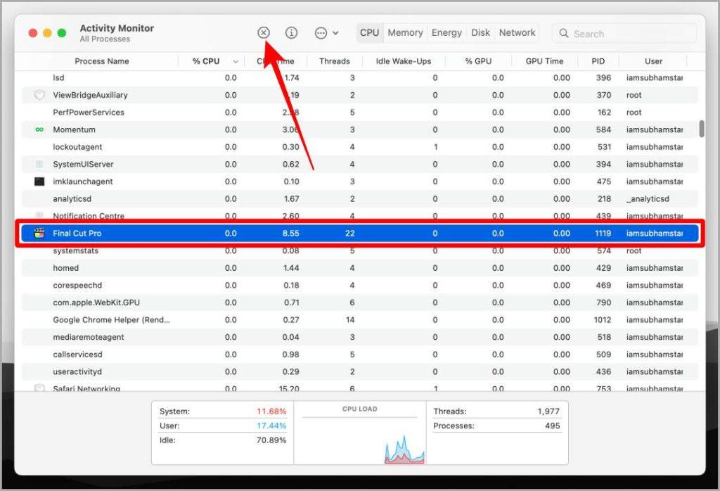Viewport: 720px width, 491px height.
Task: Click the System 11.68% value
Action: coord(271,411)
